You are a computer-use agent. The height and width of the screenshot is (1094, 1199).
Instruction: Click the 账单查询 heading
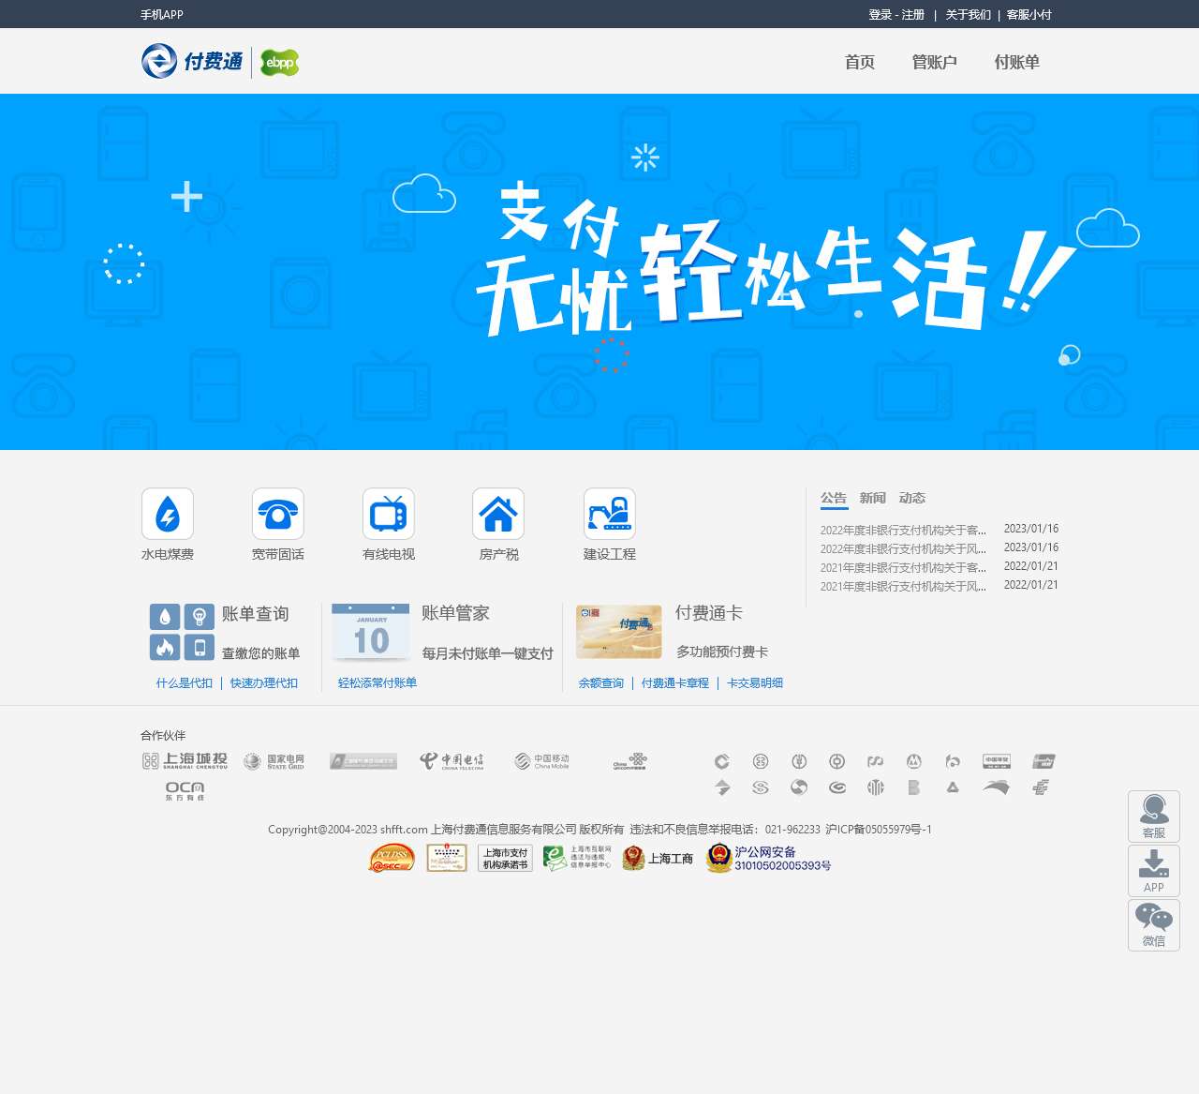[x=256, y=614]
